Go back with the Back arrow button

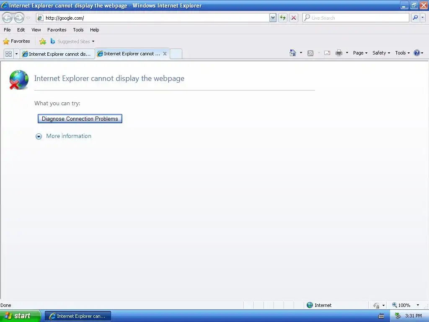(8, 18)
